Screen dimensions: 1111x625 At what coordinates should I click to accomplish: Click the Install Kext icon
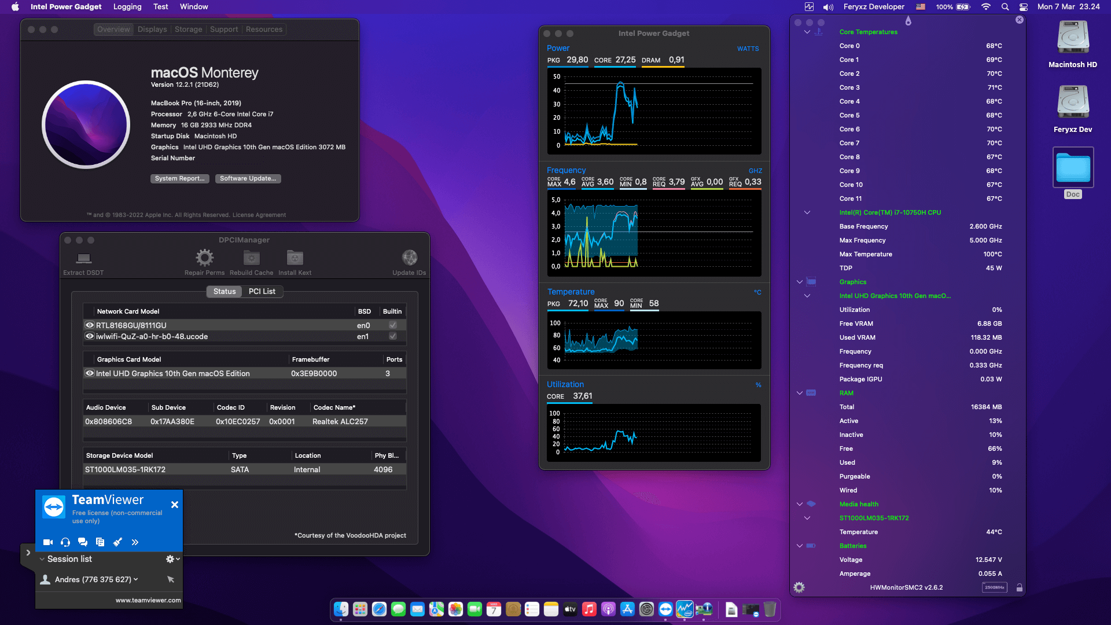pyautogui.click(x=295, y=258)
